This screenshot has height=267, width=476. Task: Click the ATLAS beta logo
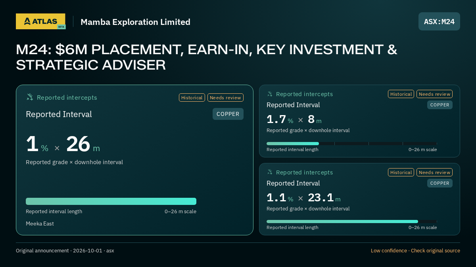[x=40, y=21]
